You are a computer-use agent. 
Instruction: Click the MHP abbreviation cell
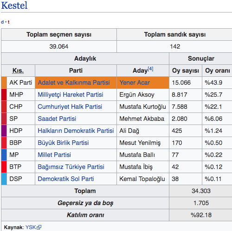tap(21, 94)
